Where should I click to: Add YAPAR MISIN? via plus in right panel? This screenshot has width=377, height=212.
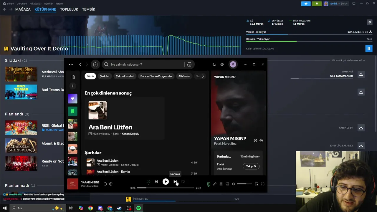coord(261,141)
